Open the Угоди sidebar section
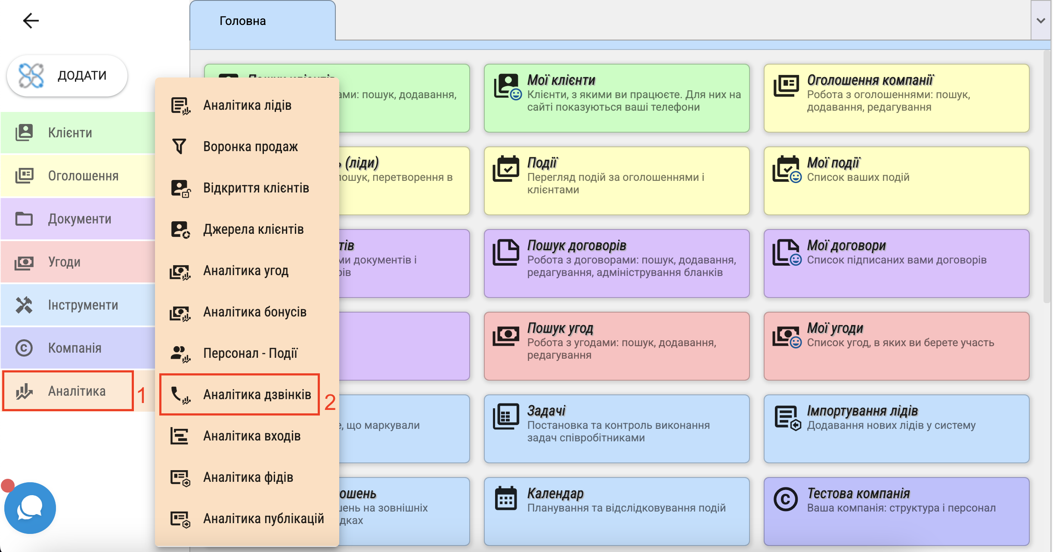Image resolution: width=1053 pixels, height=552 pixels. [78, 262]
